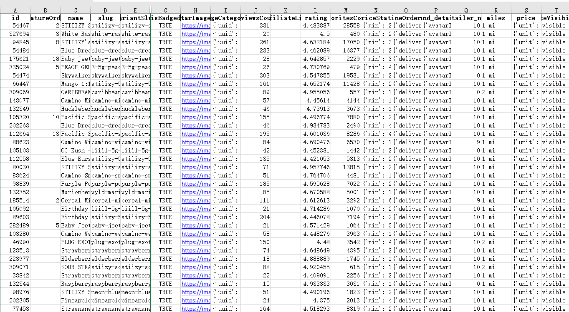The image size is (569, 312).
Task: Open the image link in row 335024
Action: coord(196,67)
